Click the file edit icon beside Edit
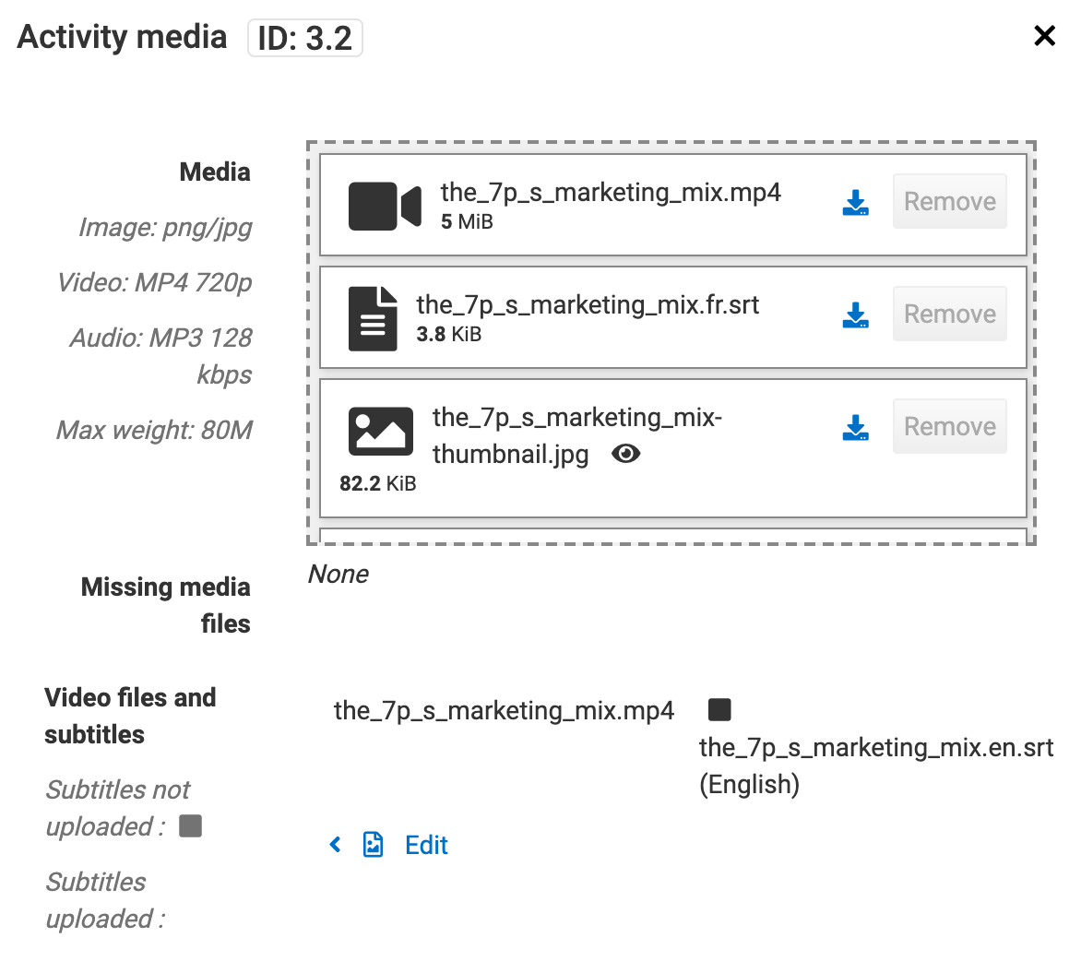The height and width of the screenshot is (961, 1081). [x=373, y=845]
